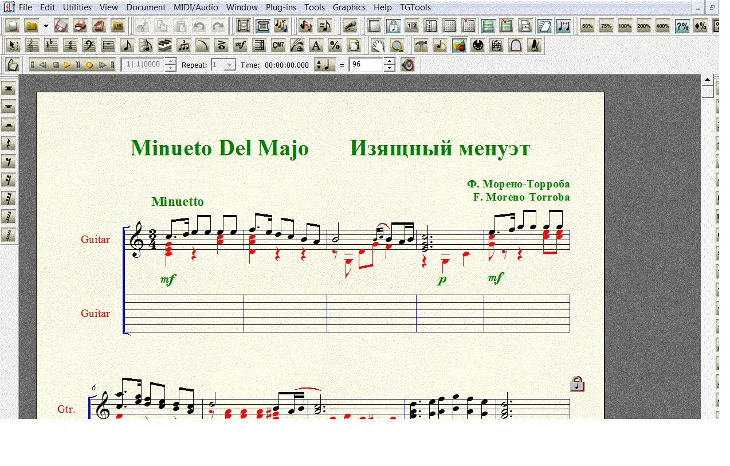Open the Plug-ins menu
730x466 pixels.
(281, 7)
